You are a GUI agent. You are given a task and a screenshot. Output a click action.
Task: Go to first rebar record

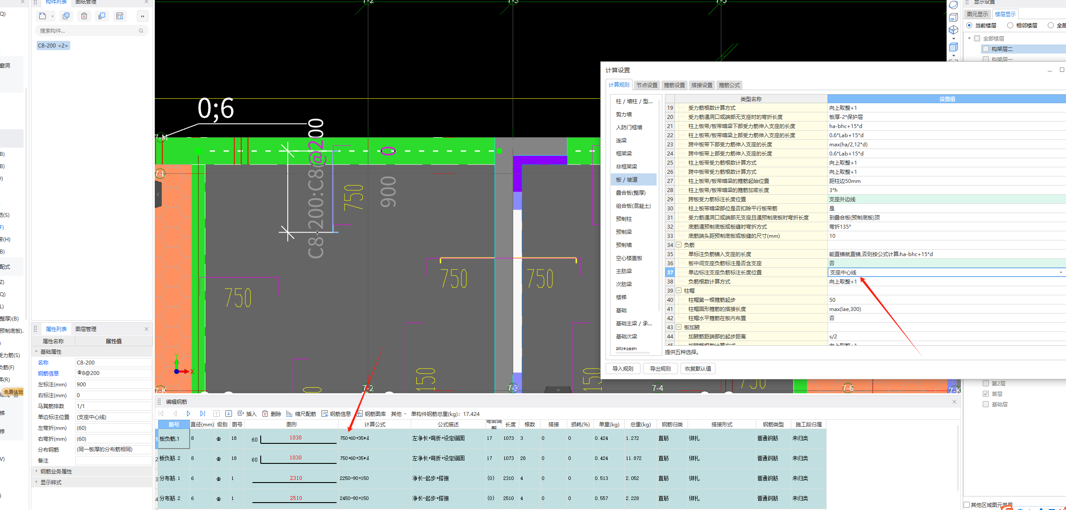(x=161, y=414)
